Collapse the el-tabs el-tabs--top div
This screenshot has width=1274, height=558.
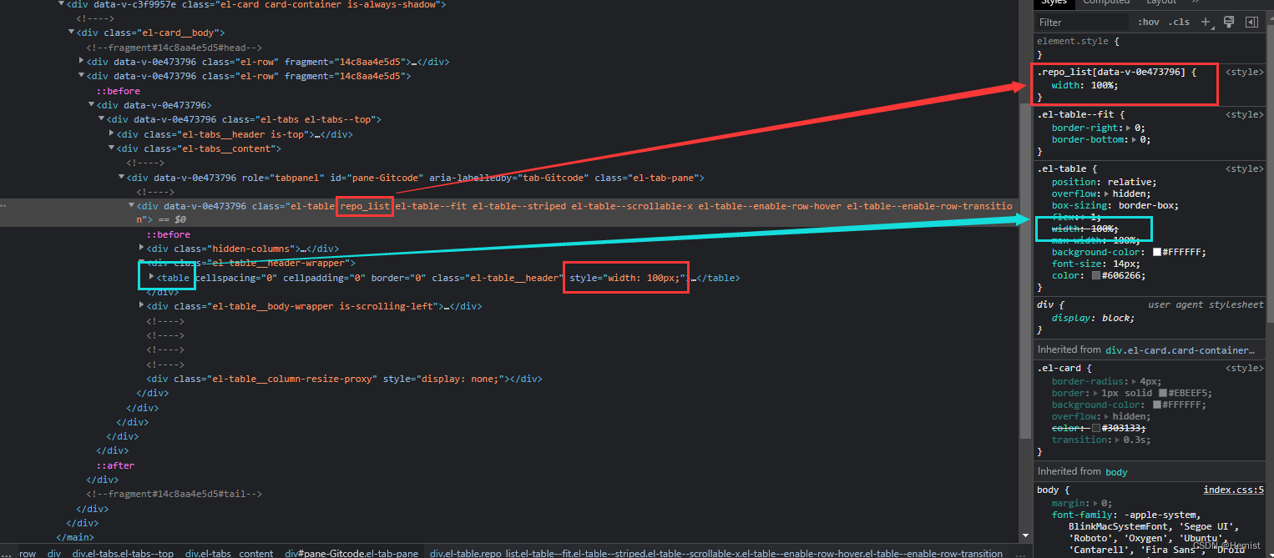click(101, 119)
